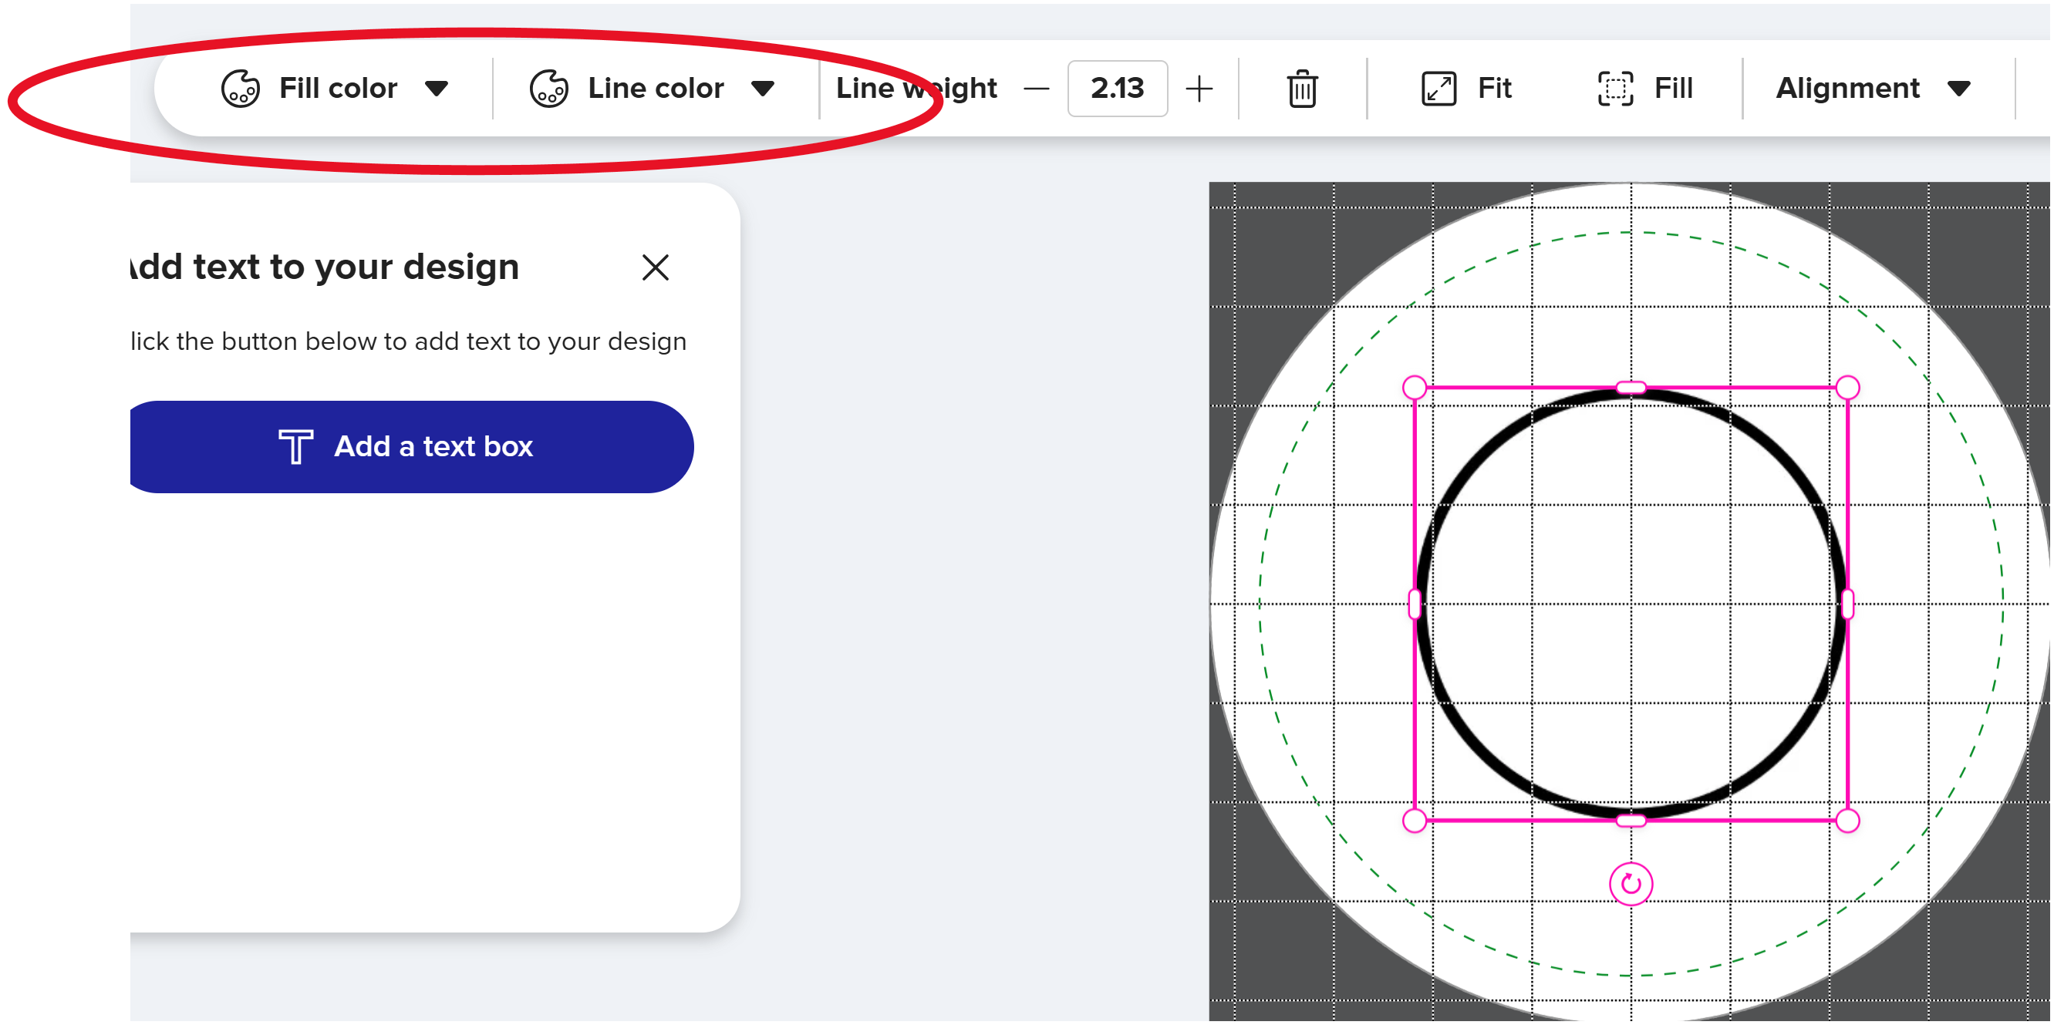
Task: Click the line weight value field 2.13
Action: coord(1117,89)
